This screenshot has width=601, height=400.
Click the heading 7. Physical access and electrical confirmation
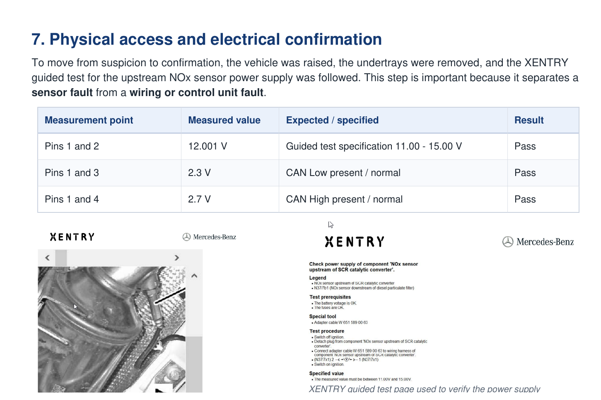click(x=206, y=39)
